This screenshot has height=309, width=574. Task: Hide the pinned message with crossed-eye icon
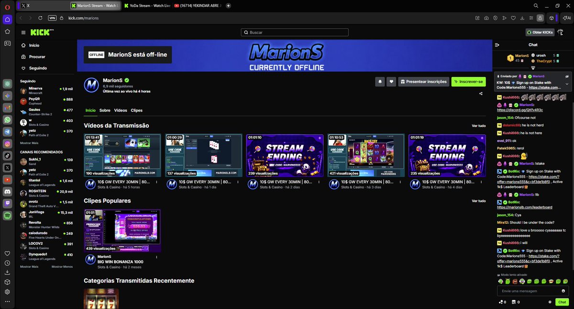(x=567, y=76)
